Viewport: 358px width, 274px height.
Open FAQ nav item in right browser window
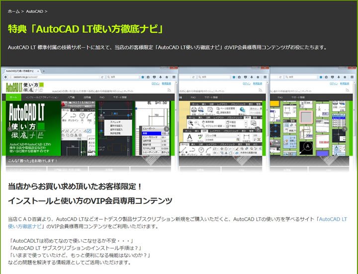click(x=280, y=97)
